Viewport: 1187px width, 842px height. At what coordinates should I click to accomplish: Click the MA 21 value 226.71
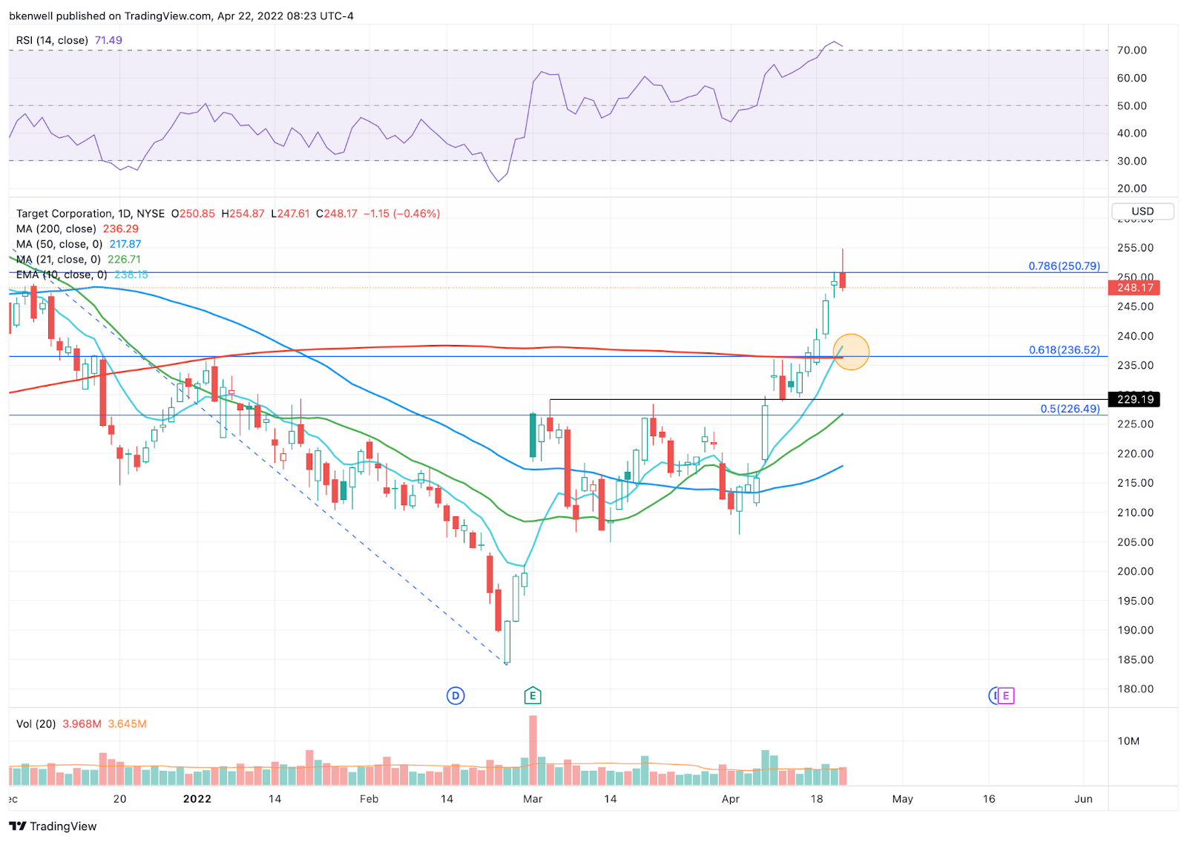[124, 260]
